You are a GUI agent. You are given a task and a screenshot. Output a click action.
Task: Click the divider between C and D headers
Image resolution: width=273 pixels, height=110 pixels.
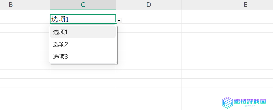116,5
